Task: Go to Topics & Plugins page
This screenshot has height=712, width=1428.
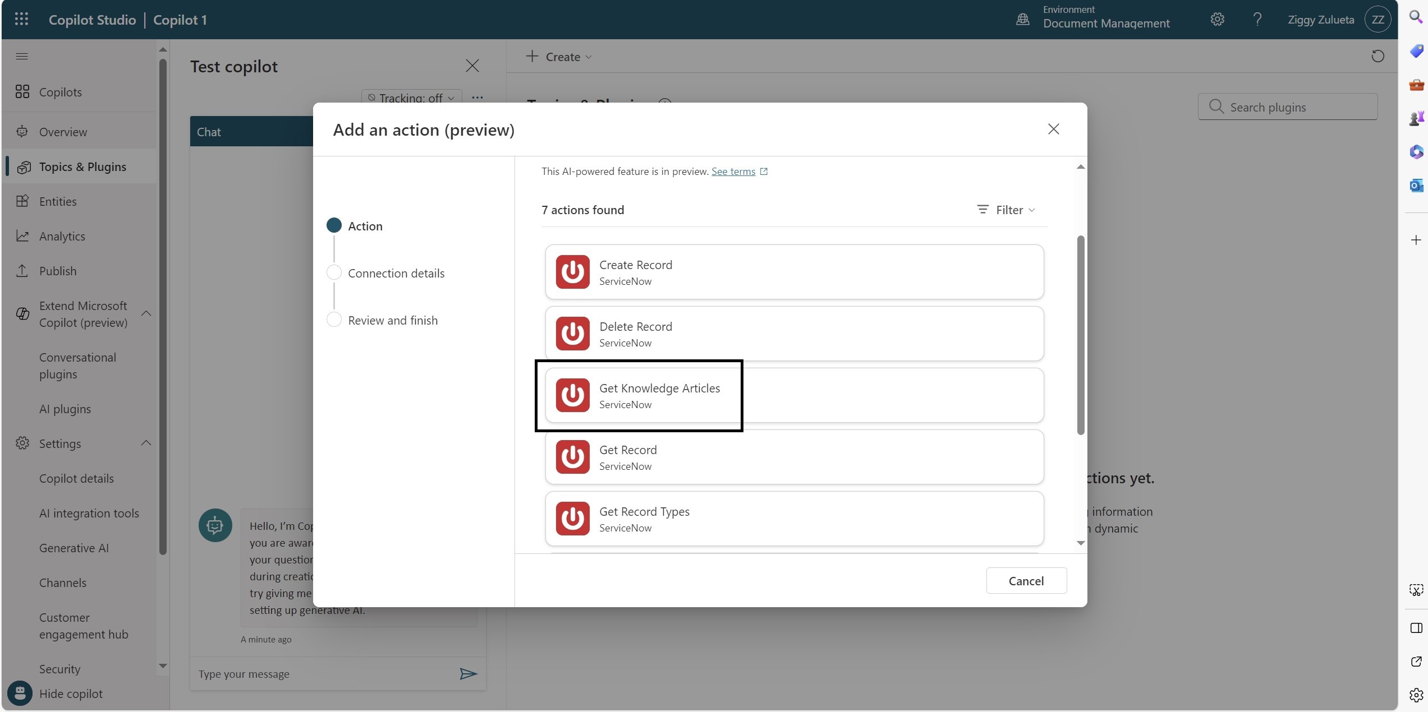Action: [82, 167]
